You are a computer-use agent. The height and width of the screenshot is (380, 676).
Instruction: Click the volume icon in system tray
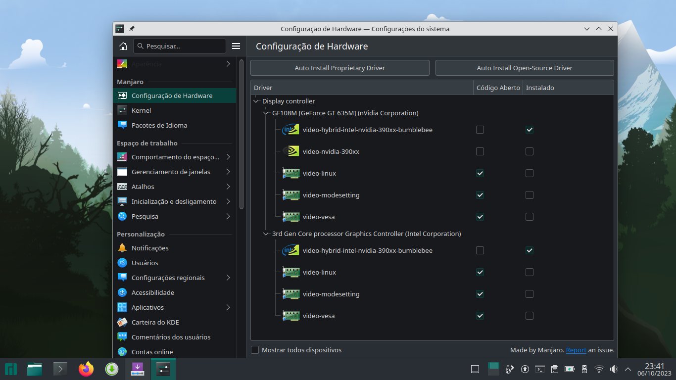614,369
